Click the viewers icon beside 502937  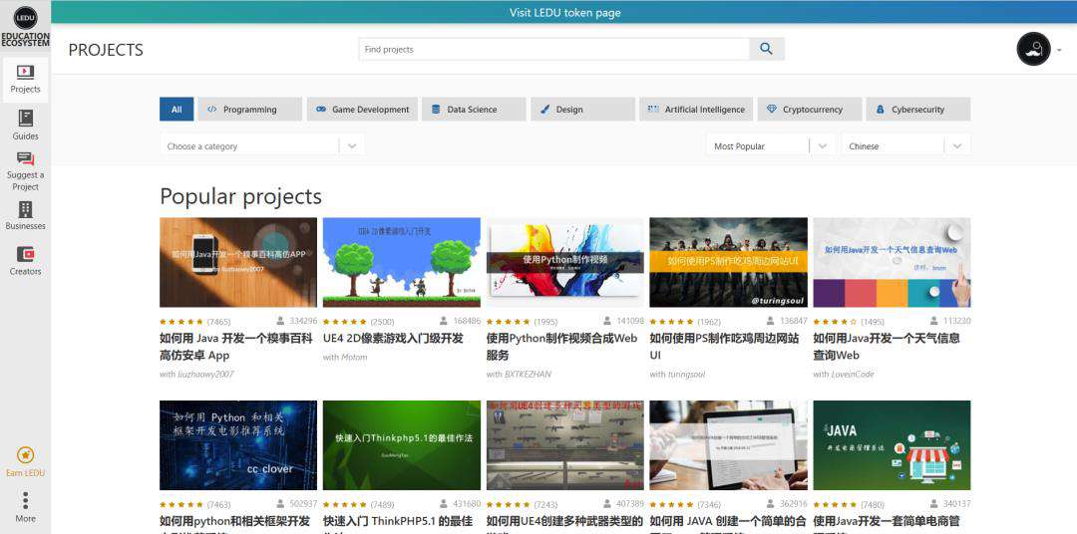click(x=281, y=504)
